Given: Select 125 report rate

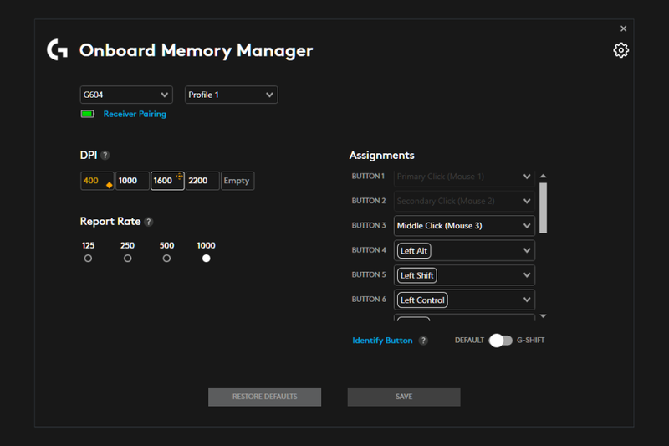Looking at the screenshot, I should 88,259.
